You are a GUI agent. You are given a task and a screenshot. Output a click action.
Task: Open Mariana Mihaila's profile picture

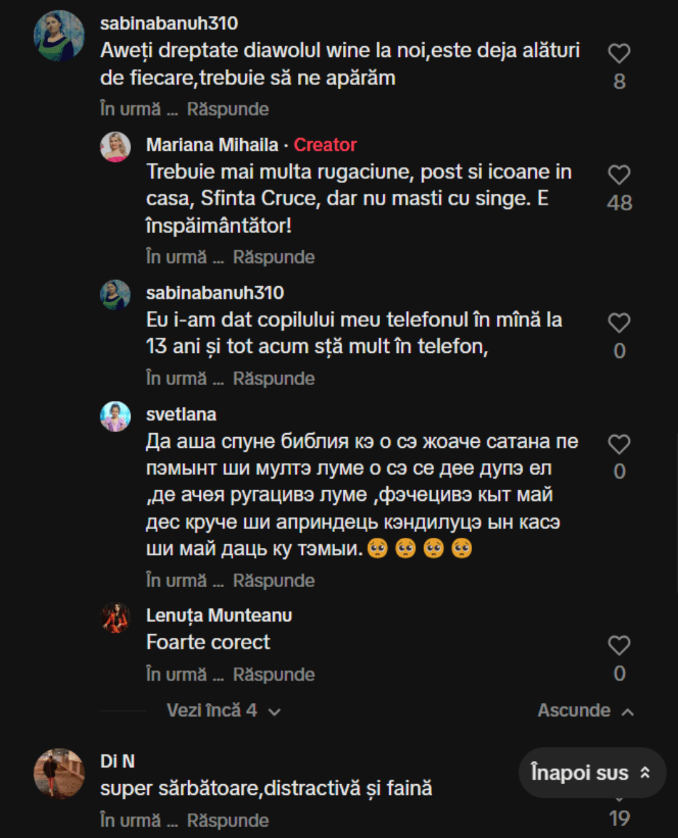pos(115,147)
